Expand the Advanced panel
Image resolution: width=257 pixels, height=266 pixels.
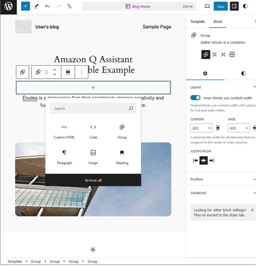[x=221, y=193]
